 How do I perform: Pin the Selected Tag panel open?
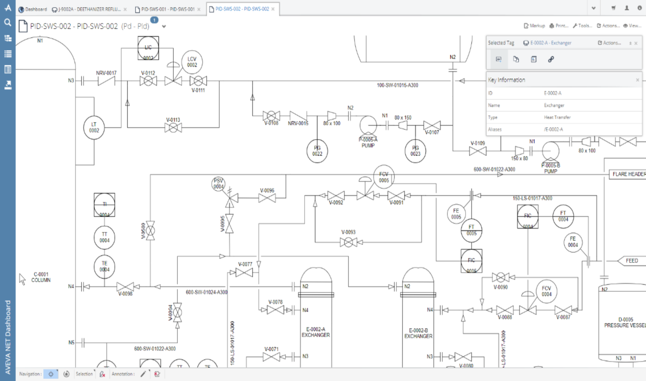630,43
